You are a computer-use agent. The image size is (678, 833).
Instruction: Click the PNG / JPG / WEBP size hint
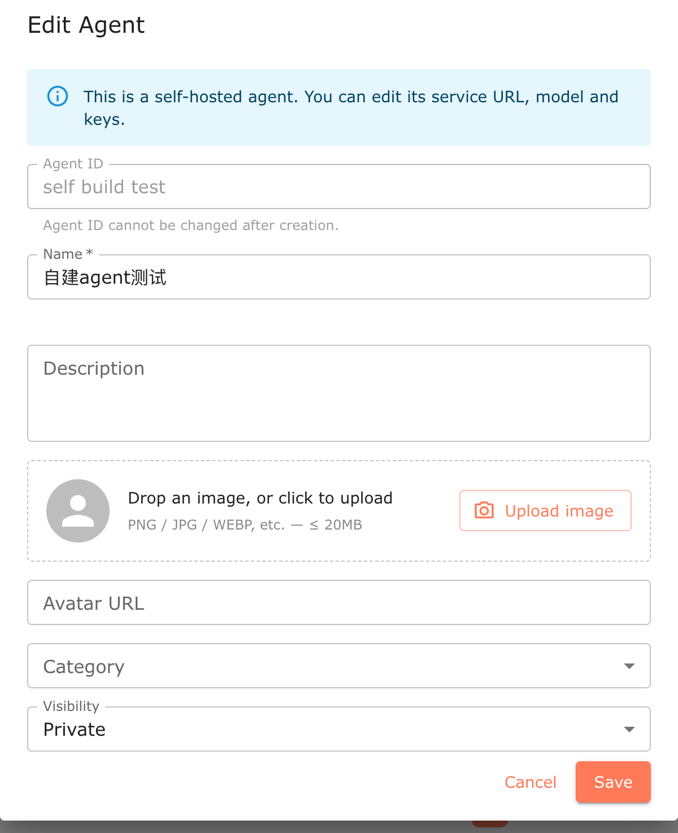point(245,525)
